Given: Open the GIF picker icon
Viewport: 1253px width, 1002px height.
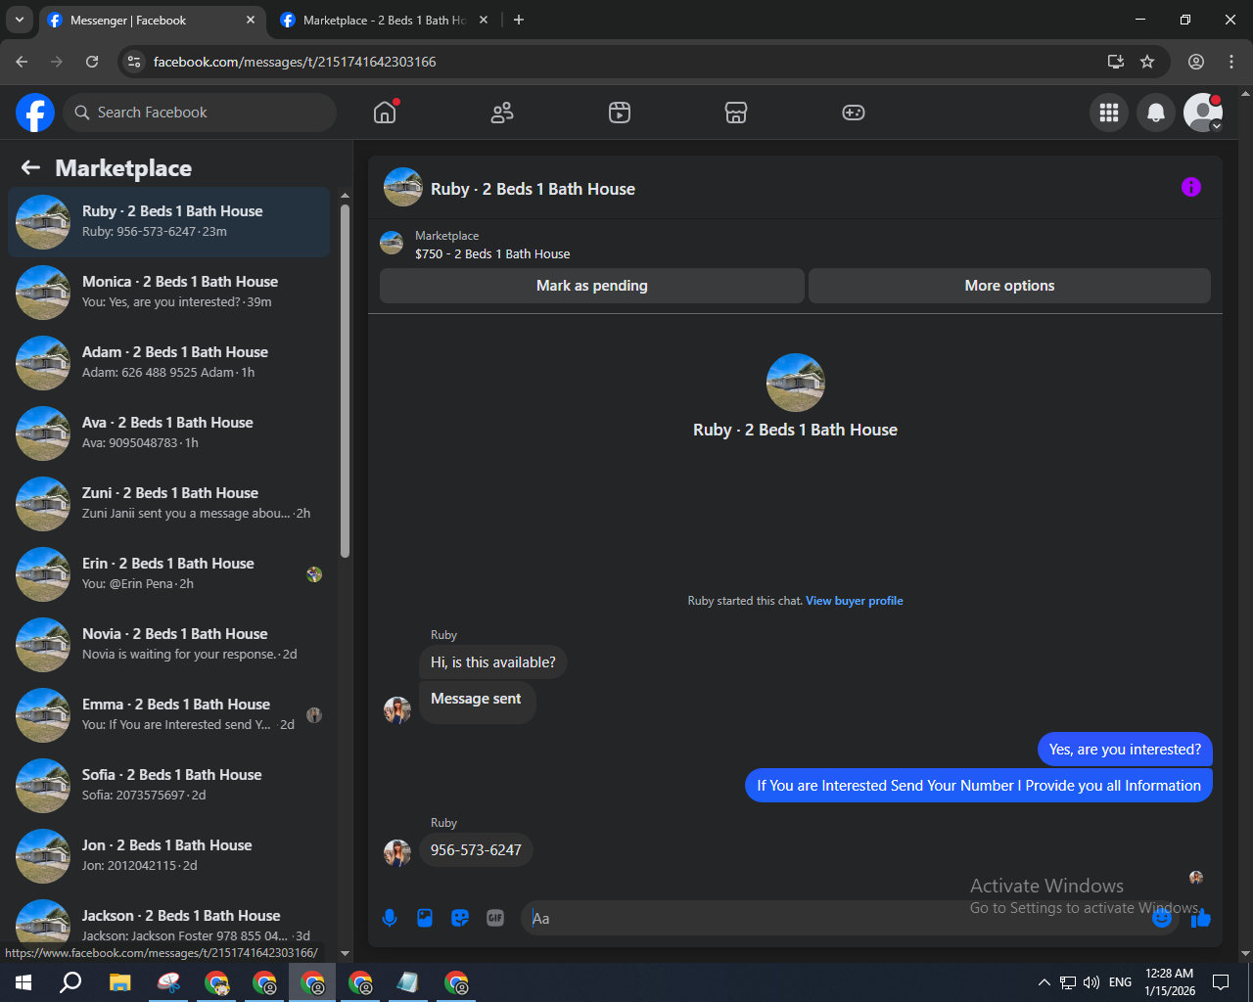Looking at the screenshot, I should (495, 918).
